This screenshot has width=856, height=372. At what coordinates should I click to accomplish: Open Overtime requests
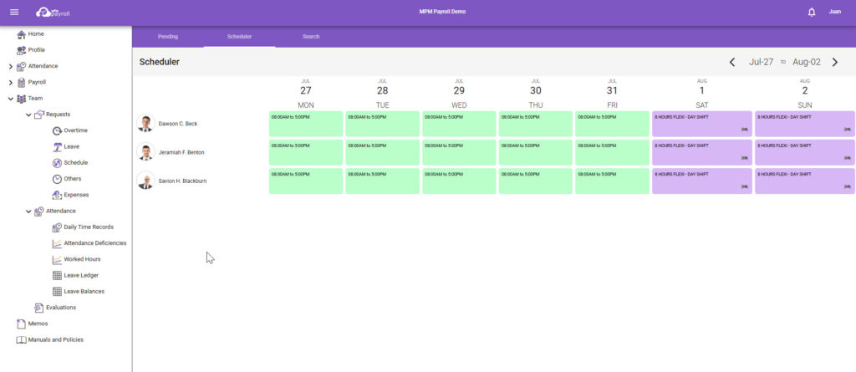[75, 130]
